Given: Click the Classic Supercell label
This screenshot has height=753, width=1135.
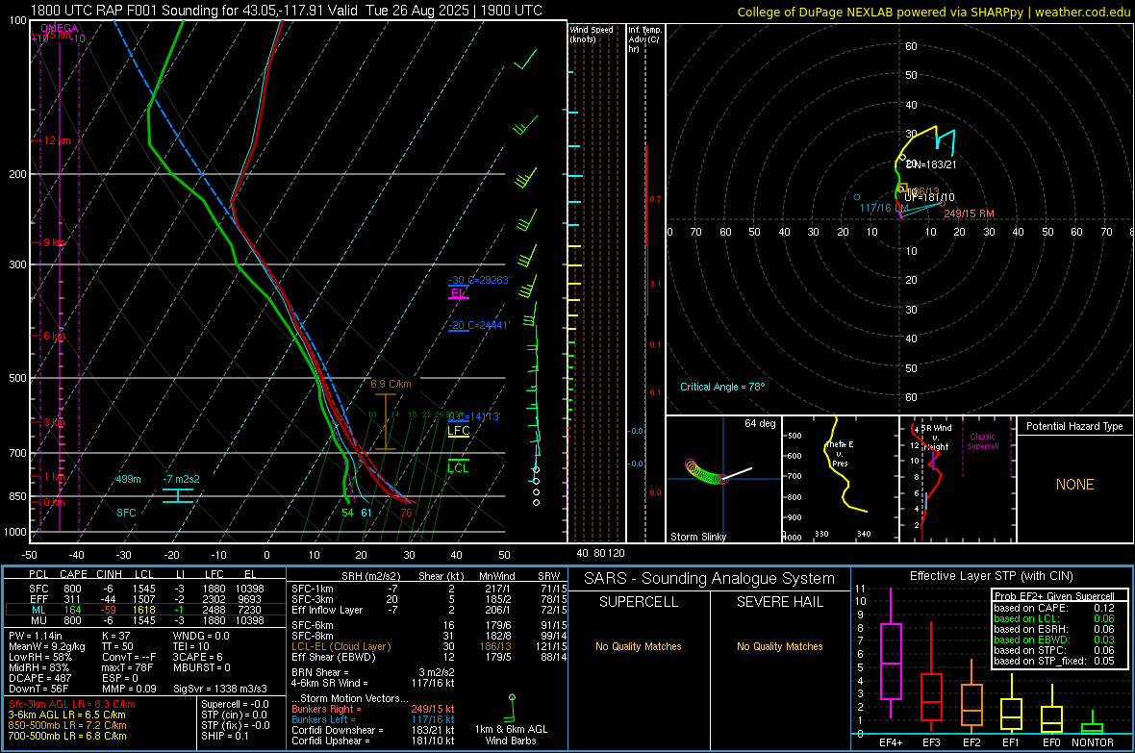Looking at the screenshot, I should coord(982,441).
